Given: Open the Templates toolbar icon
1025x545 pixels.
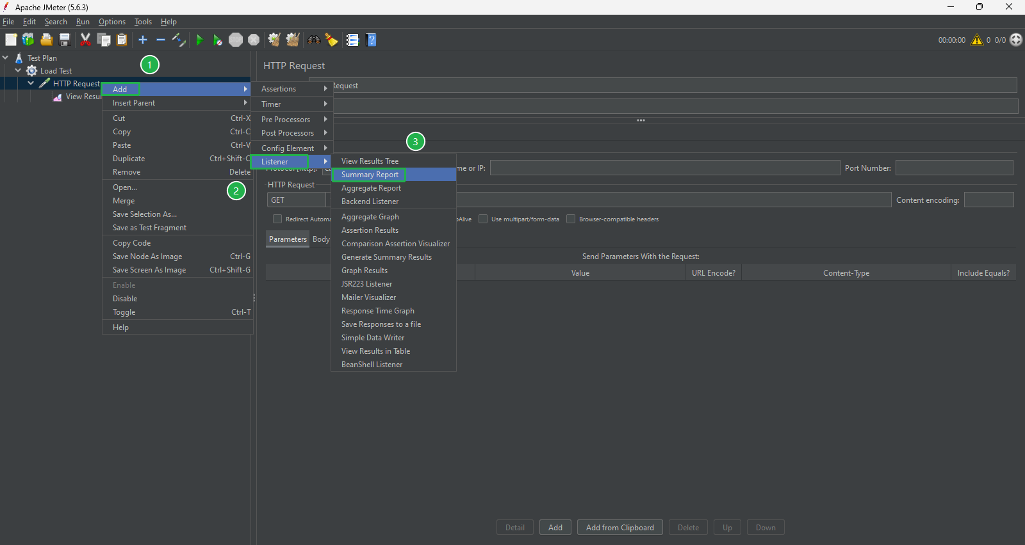Looking at the screenshot, I should pos(28,40).
